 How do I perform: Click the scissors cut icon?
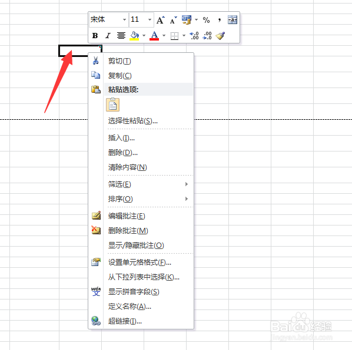(95, 60)
